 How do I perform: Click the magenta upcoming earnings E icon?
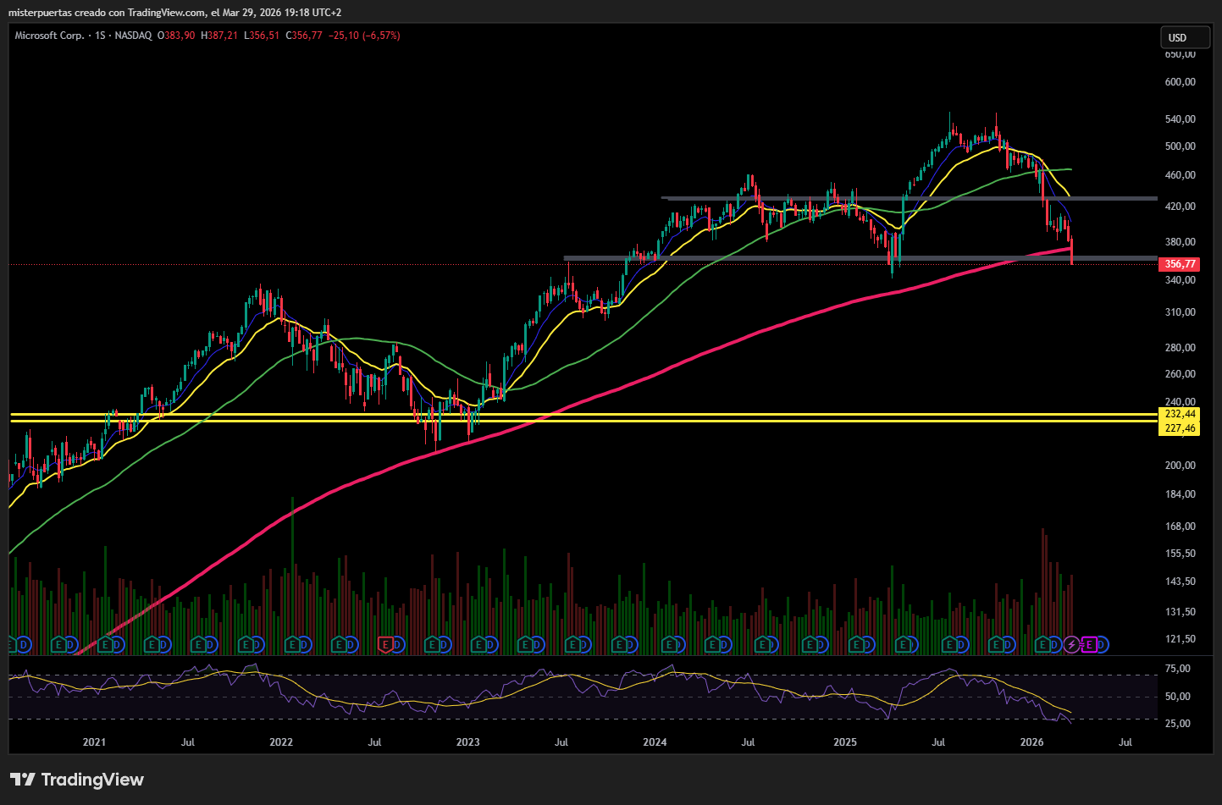[1089, 645]
